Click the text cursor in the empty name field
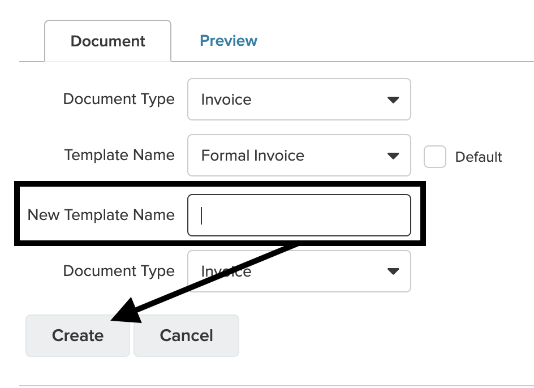The image size is (534, 388). pyautogui.click(x=202, y=215)
